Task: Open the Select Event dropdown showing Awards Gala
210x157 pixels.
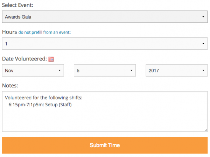Action: 105,17
